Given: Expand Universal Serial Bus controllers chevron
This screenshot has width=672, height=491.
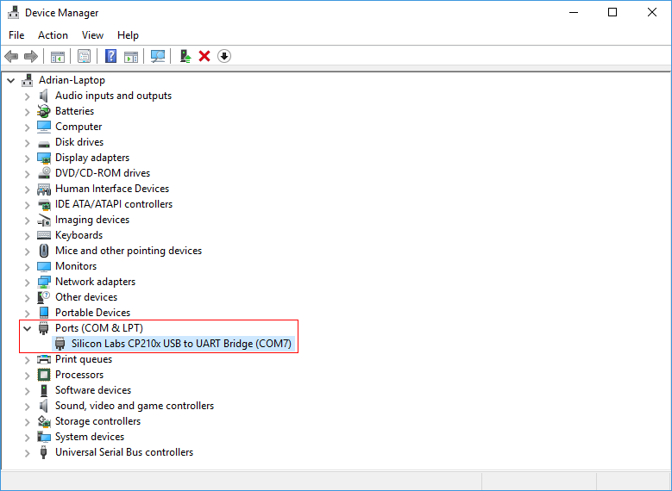Looking at the screenshot, I should click(x=27, y=452).
